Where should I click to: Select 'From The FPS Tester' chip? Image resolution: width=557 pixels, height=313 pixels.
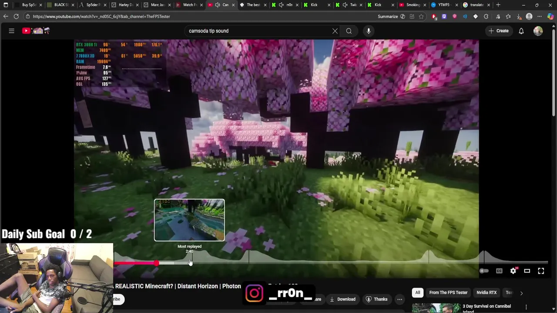[x=448, y=293]
